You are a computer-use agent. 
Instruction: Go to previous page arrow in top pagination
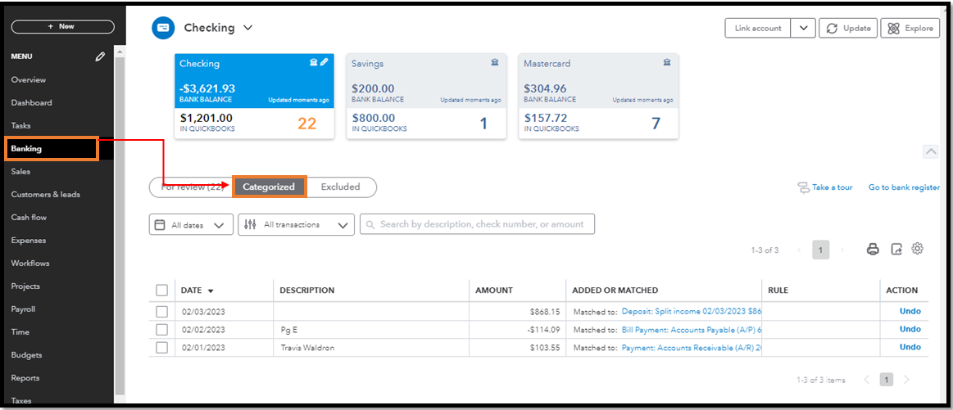(799, 250)
